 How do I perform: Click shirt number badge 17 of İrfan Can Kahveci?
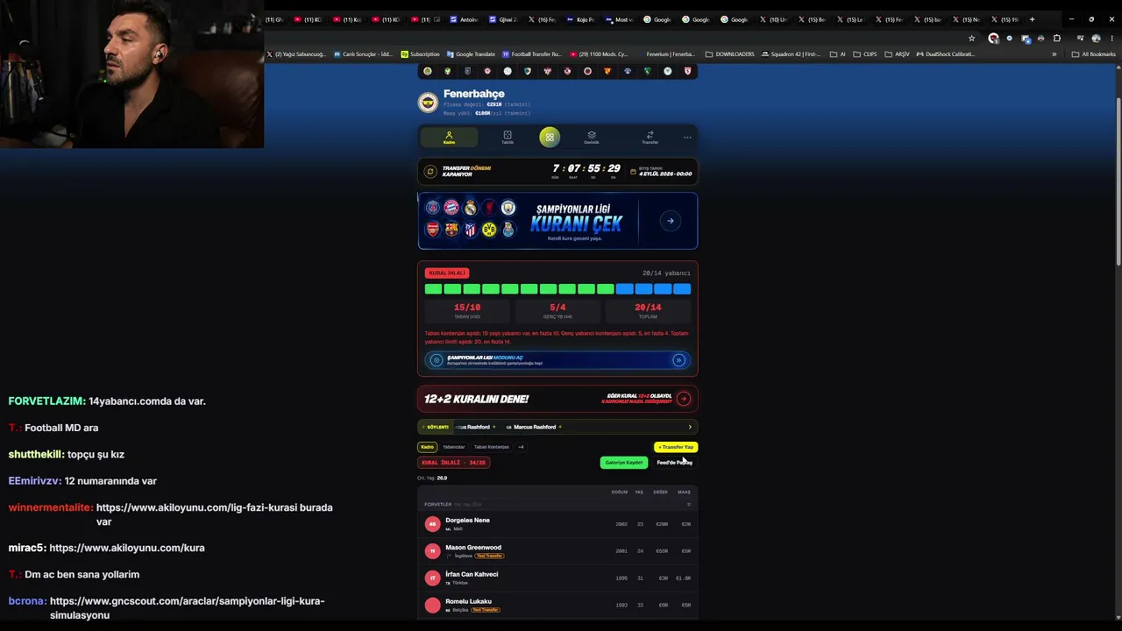pos(432,578)
